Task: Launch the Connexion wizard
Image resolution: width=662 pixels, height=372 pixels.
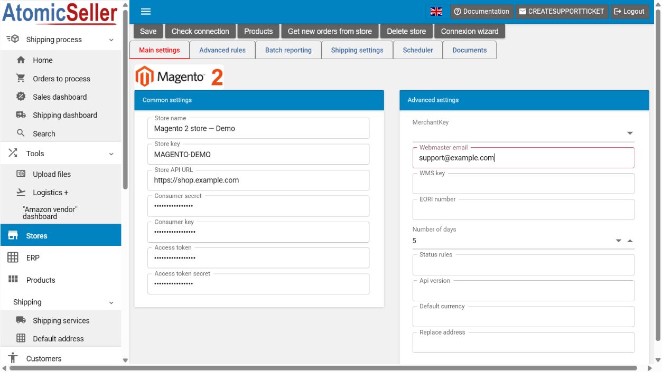Action: [x=470, y=31]
